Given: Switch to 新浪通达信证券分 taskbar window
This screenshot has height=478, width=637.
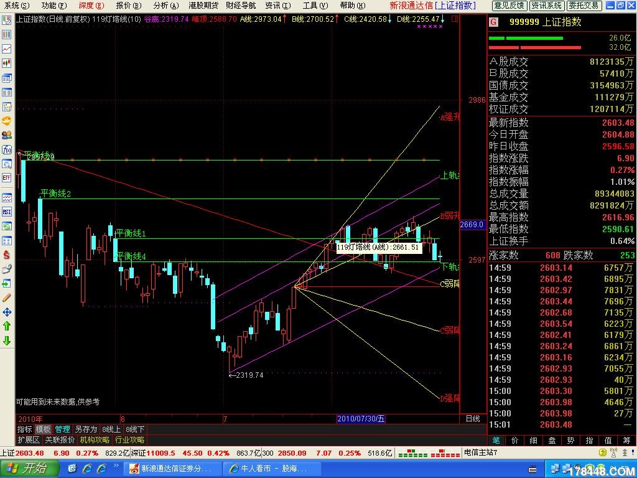Looking at the screenshot, I should click(174, 469).
